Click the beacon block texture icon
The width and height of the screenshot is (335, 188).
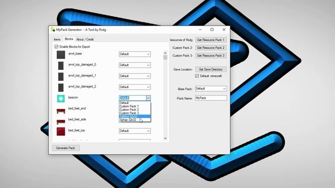tap(61, 99)
